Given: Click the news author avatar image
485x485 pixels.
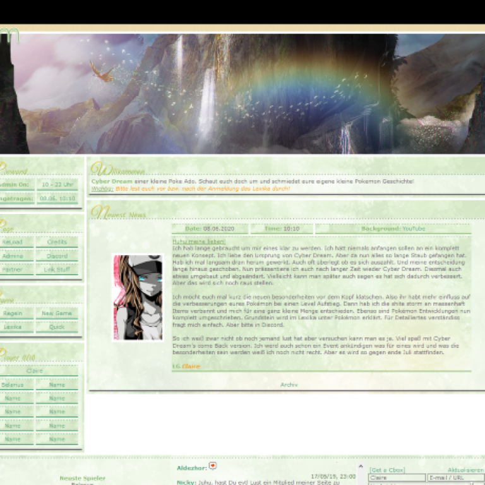Looking at the screenshot, I should click(x=137, y=297).
